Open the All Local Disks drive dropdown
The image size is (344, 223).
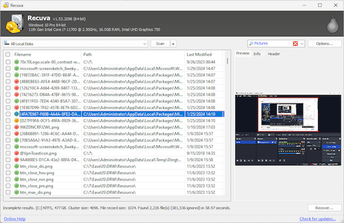pyautogui.click(x=144, y=44)
